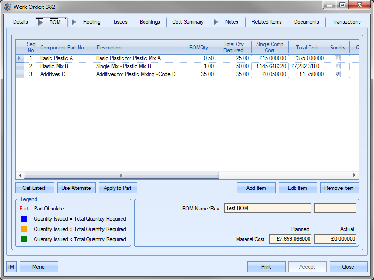Open the Menu button
This screenshot has width=374, height=280.
pyautogui.click(x=38, y=267)
